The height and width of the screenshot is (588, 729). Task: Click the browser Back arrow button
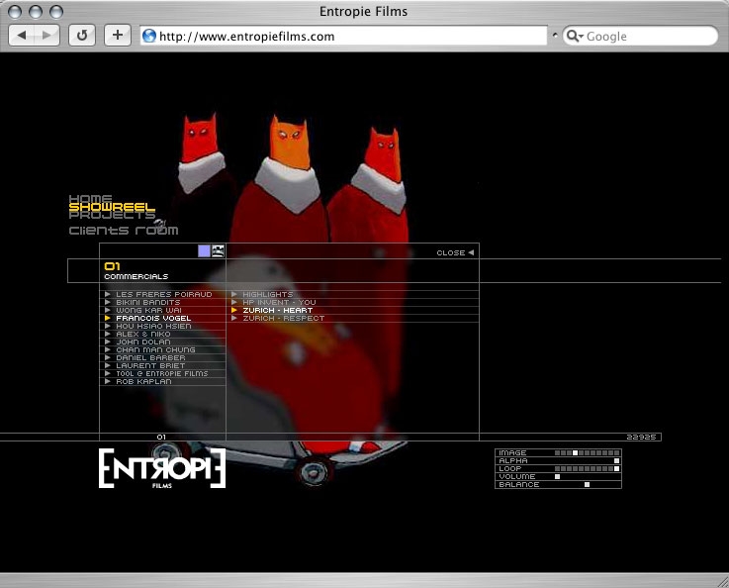click(23, 36)
